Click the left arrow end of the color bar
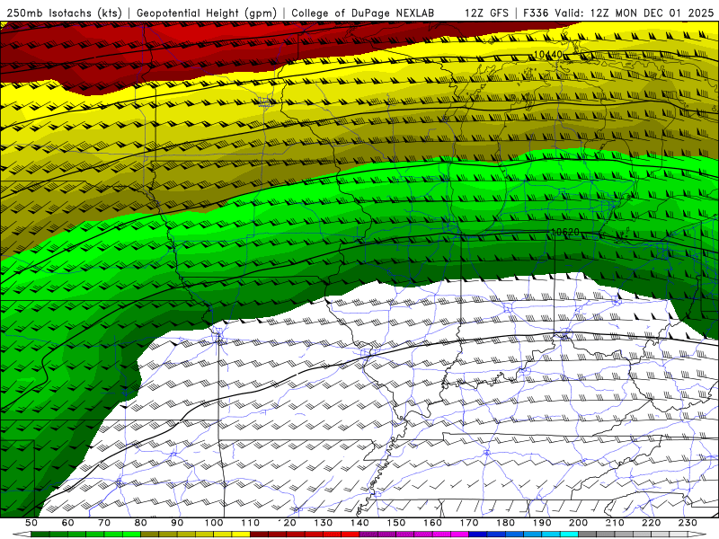The width and height of the screenshot is (719, 539). tap(22, 535)
